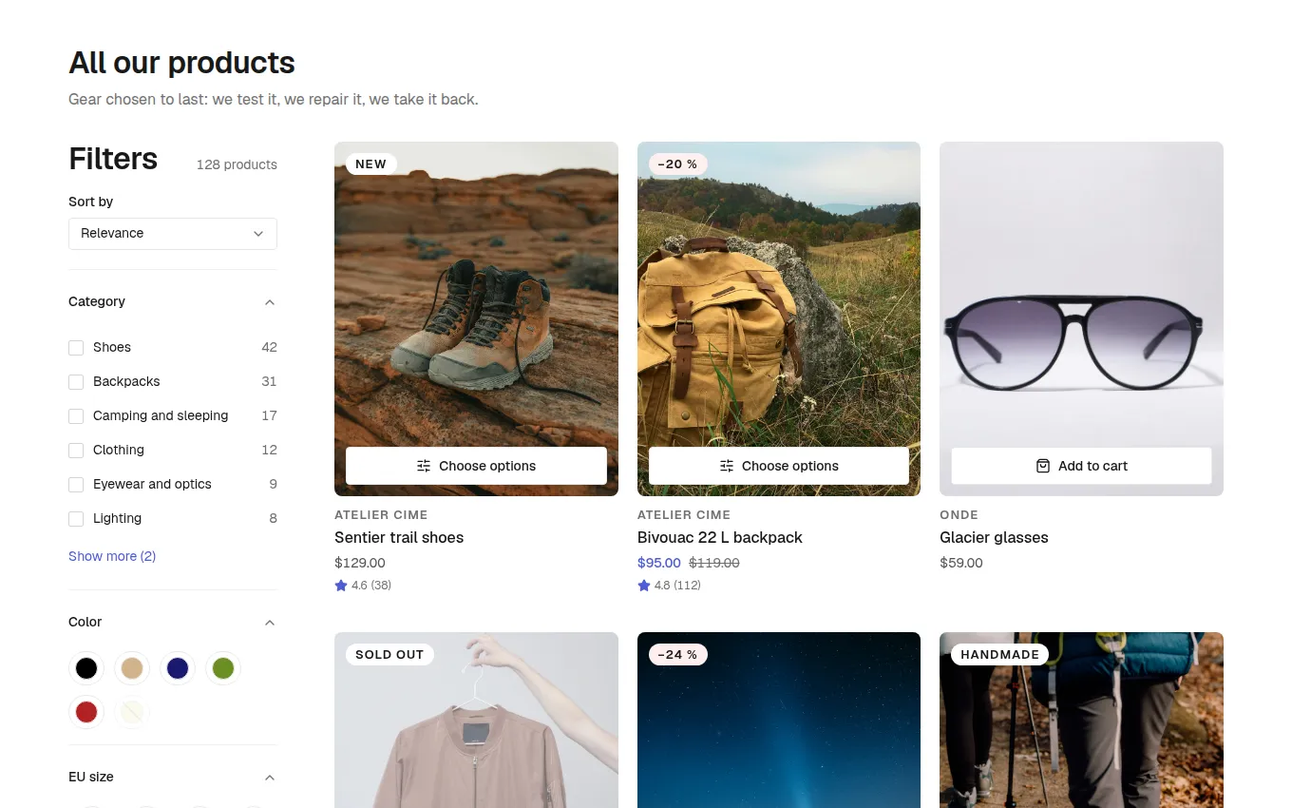Collapse the EU size filter section

click(270, 778)
